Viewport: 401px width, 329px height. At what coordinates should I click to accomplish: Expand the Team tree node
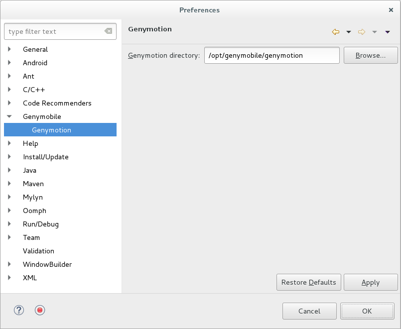click(x=9, y=237)
